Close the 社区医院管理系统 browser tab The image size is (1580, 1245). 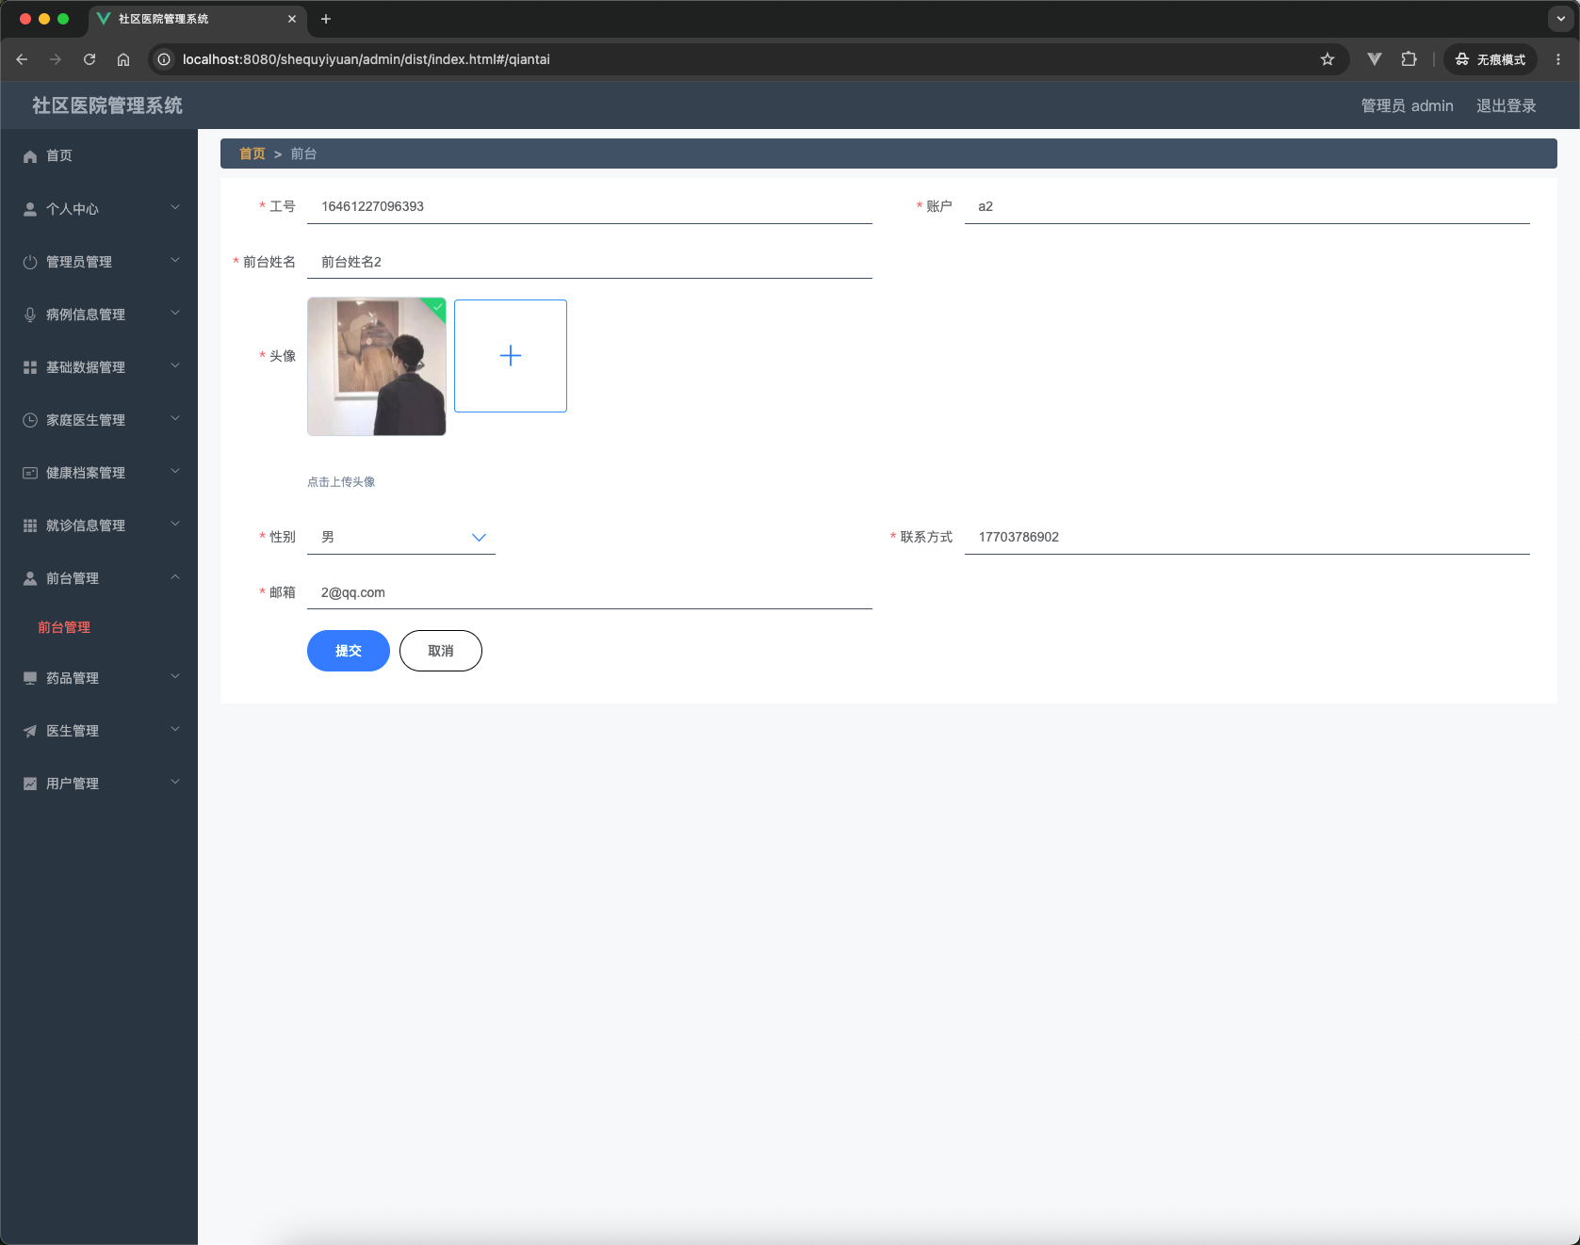pyautogui.click(x=292, y=19)
